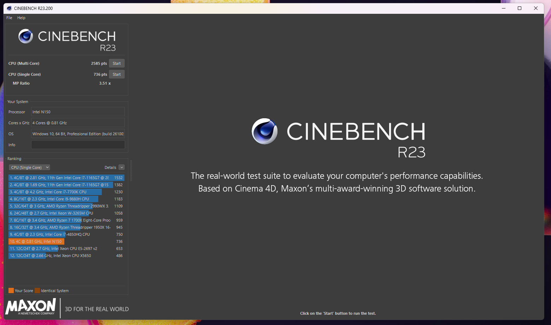551x325 pixels.
Task: Click the Info text field
Action: click(78, 145)
